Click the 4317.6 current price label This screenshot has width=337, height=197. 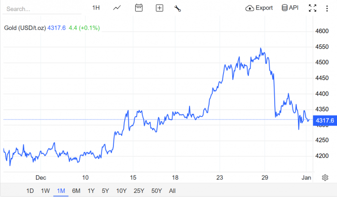pyautogui.click(x=325, y=120)
